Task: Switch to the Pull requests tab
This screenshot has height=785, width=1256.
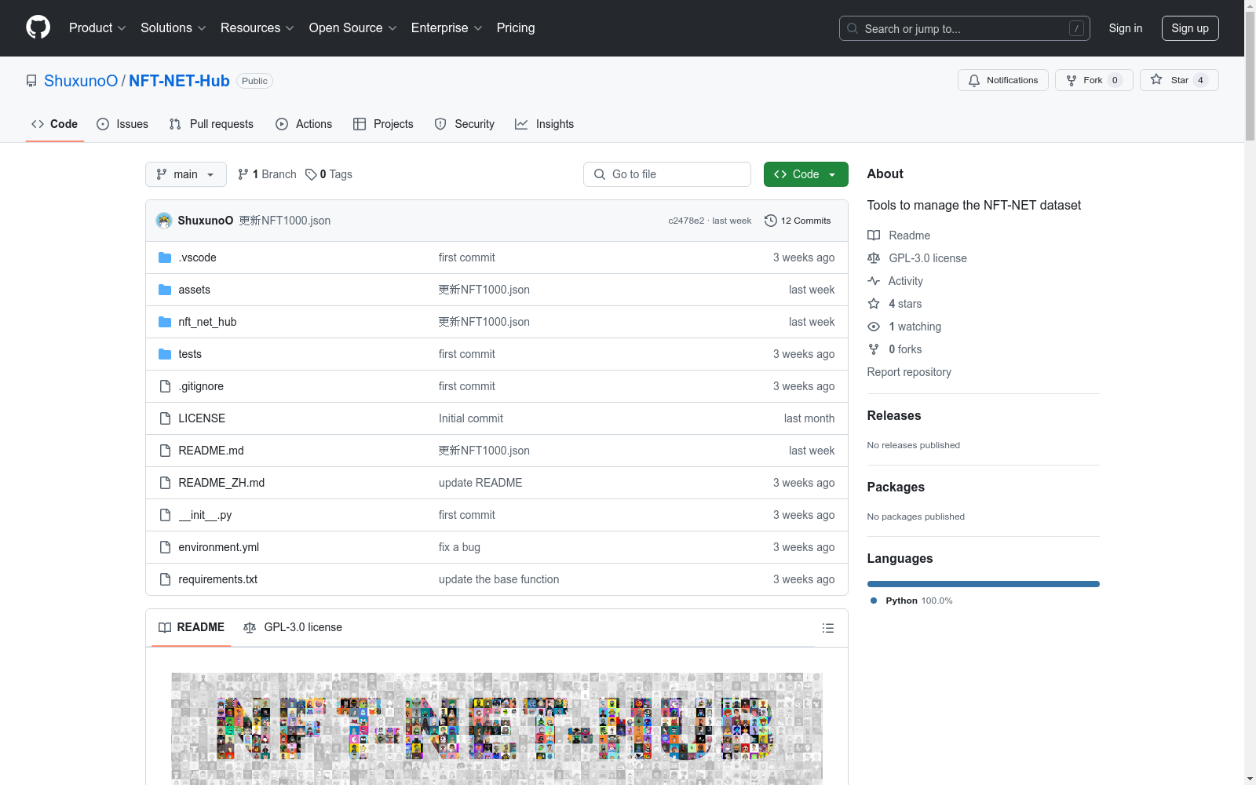Action: click(211, 124)
